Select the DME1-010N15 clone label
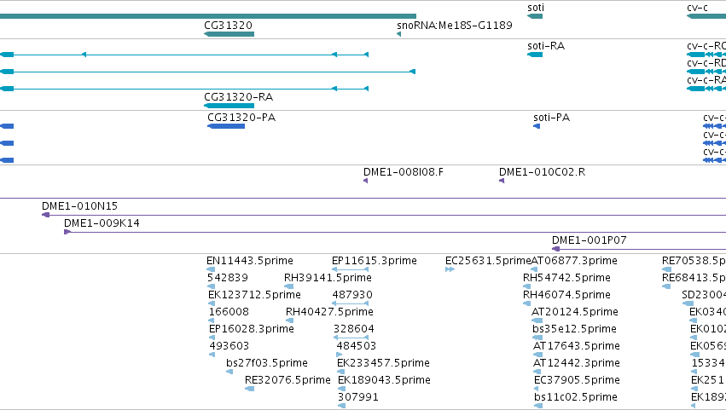The image size is (726, 410). click(79, 206)
